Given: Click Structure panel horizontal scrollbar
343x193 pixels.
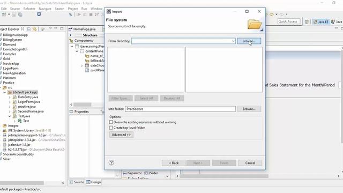Looking at the screenshot, I should coord(82,105).
